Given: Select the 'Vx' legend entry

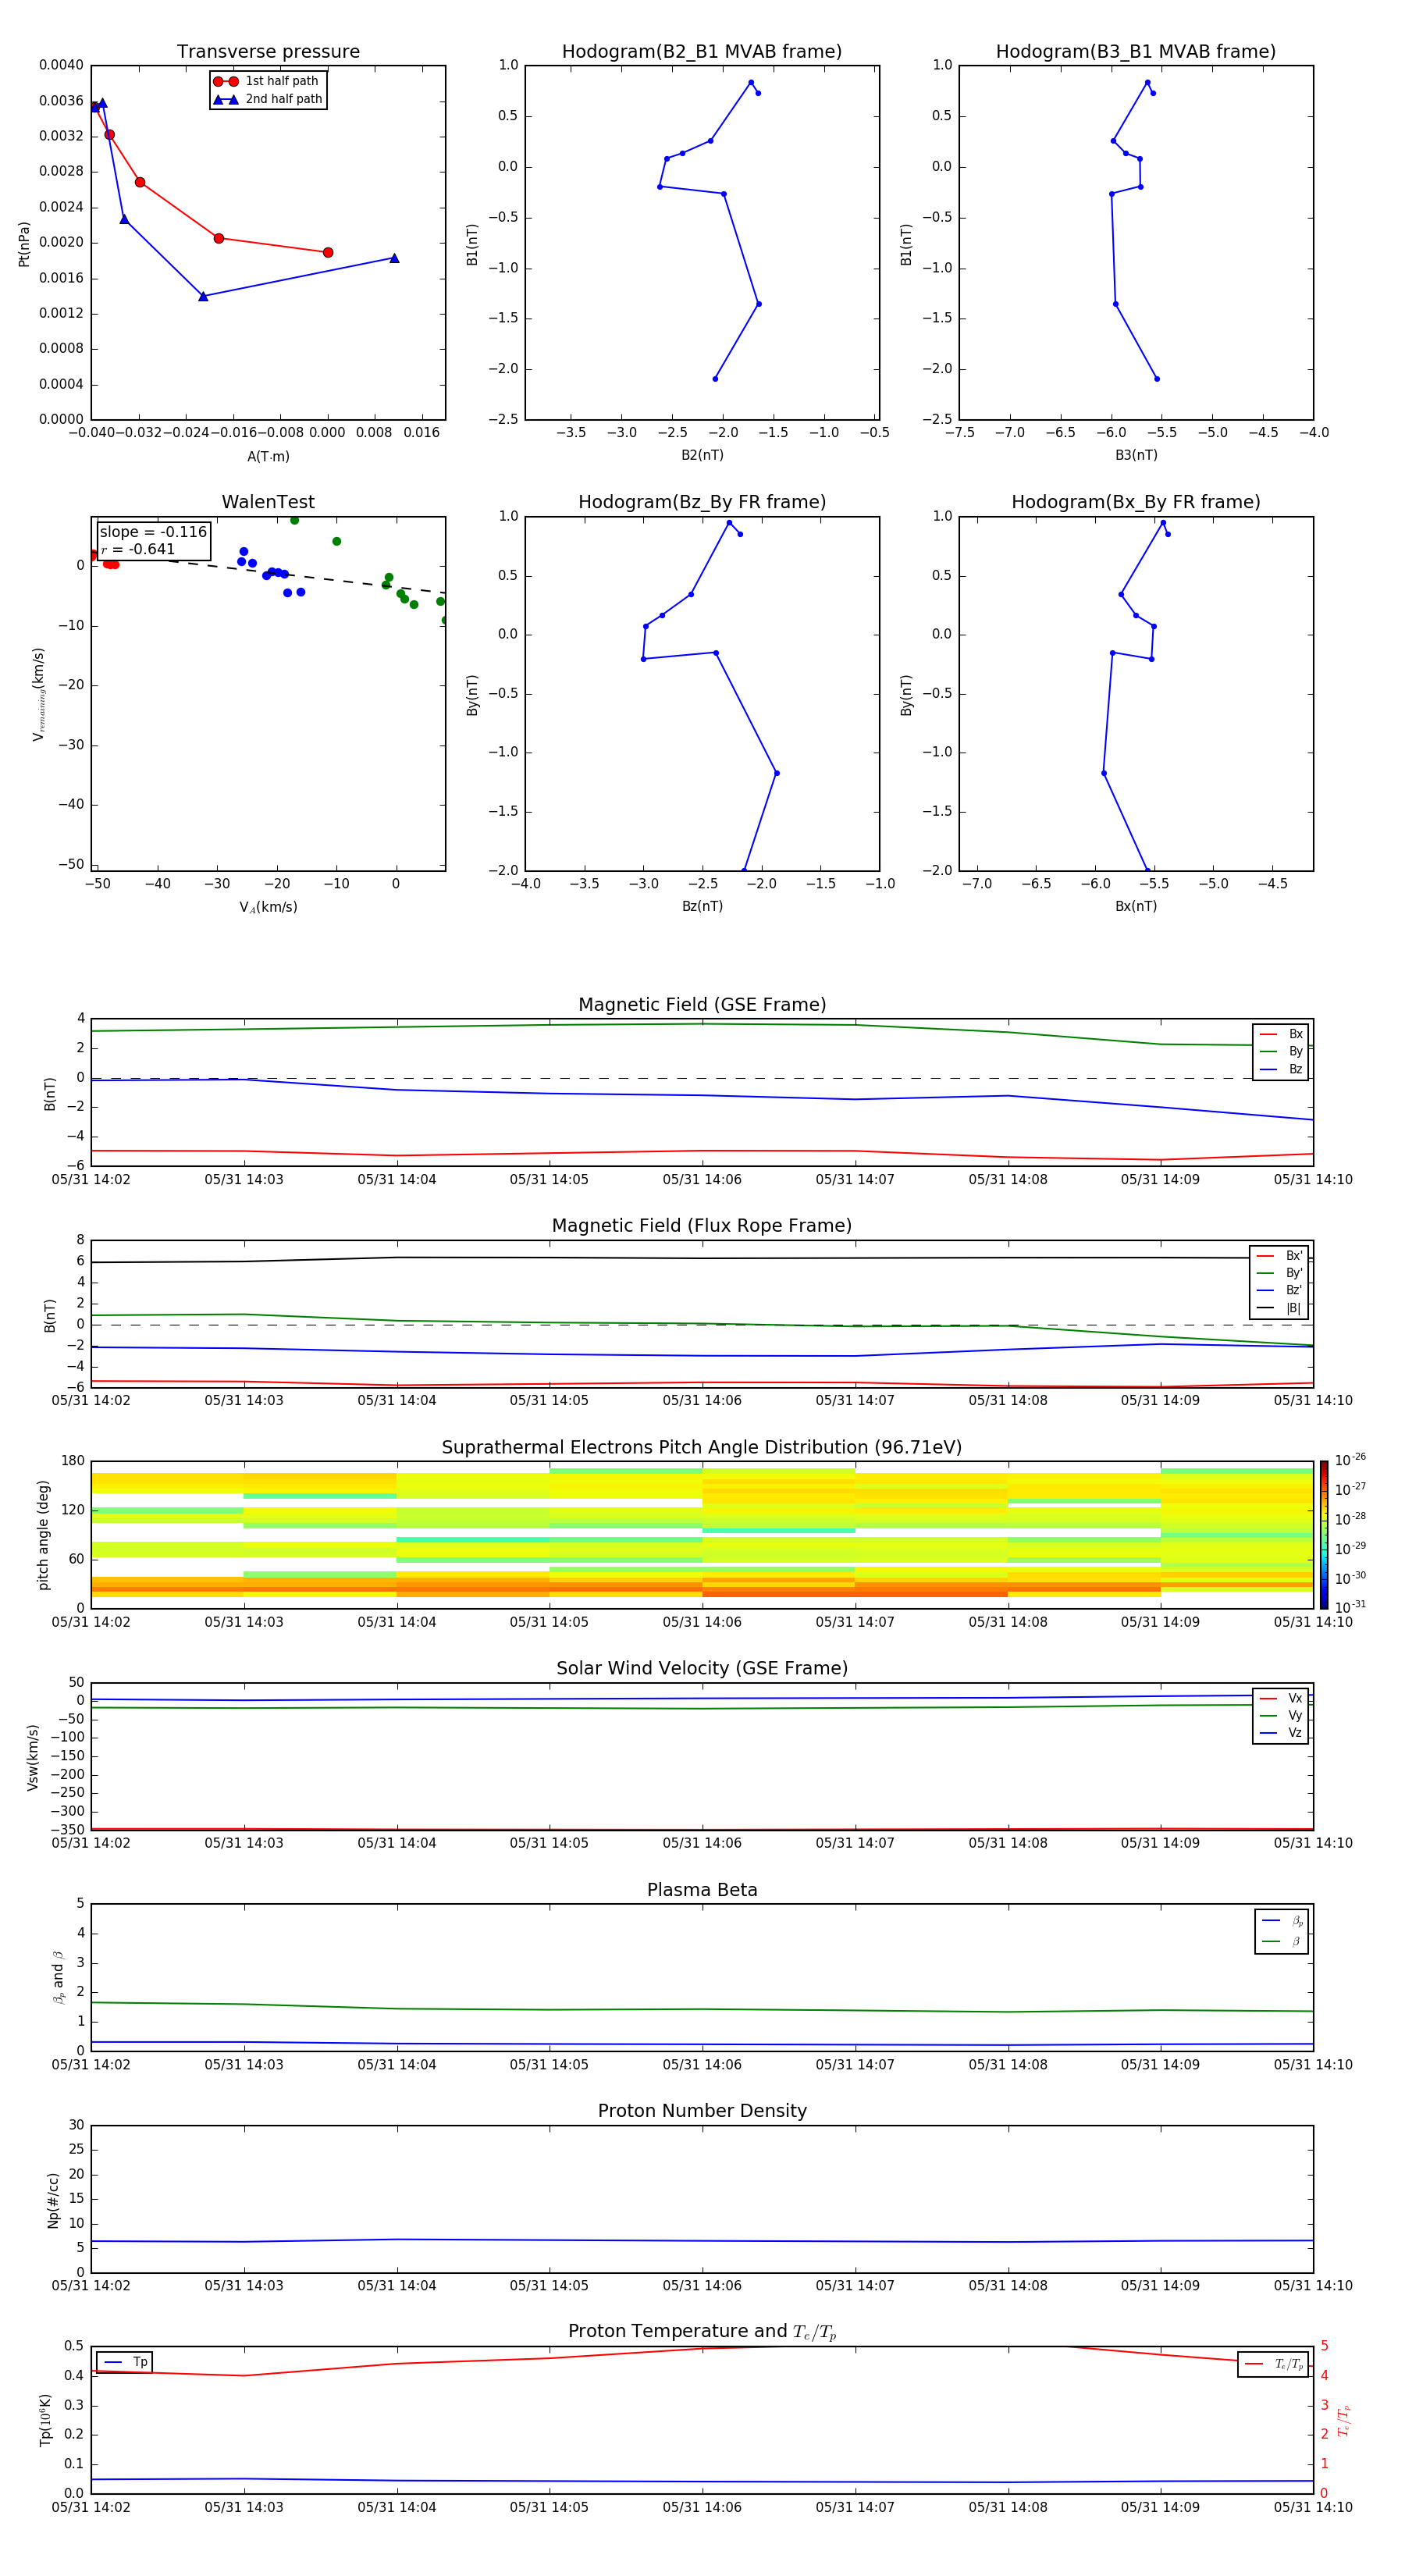Looking at the screenshot, I should (x=1281, y=1698).
